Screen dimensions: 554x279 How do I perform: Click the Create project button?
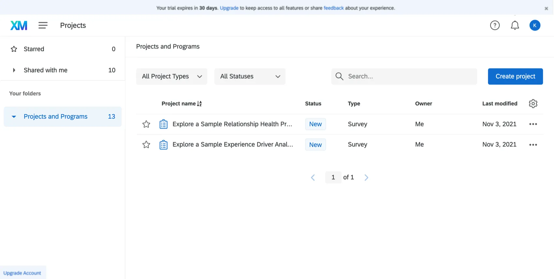[515, 77]
